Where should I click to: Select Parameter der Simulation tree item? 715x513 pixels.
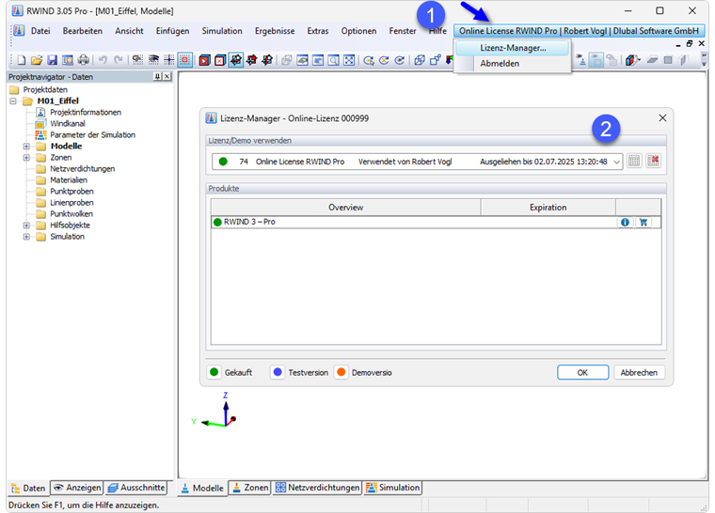click(92, 135)
